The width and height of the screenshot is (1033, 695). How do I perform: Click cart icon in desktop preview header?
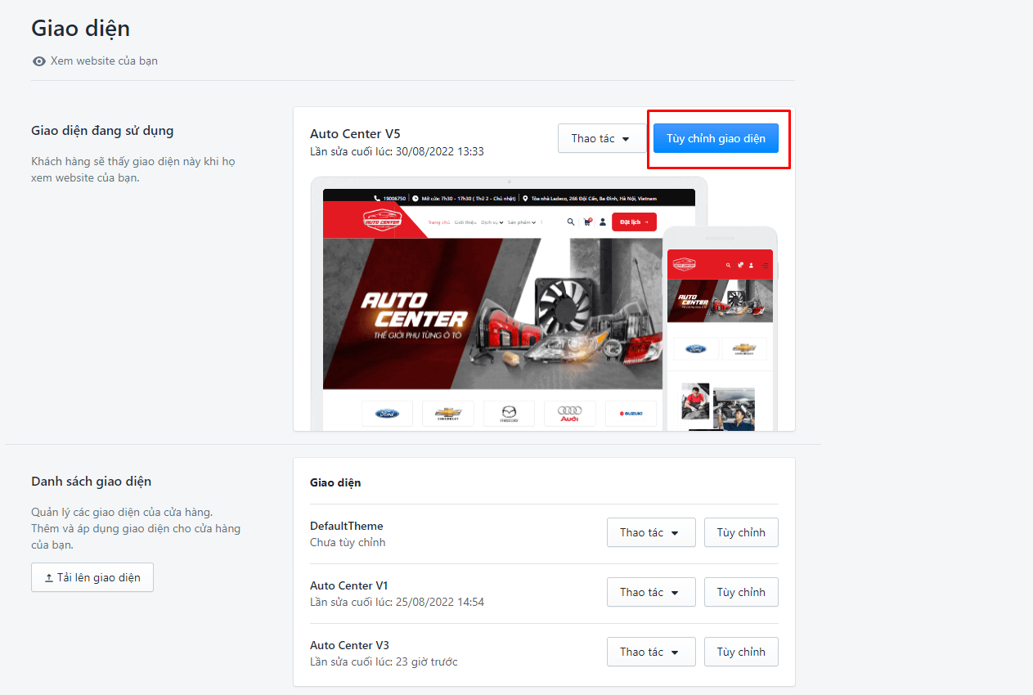click(587, 222)
